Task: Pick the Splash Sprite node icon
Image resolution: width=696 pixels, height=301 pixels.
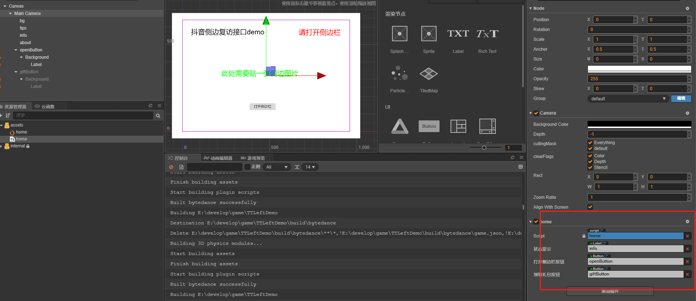Action: click(x=399, y=34)
